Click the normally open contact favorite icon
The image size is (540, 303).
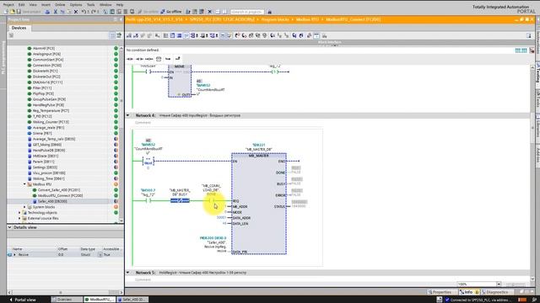coord(130,59)
